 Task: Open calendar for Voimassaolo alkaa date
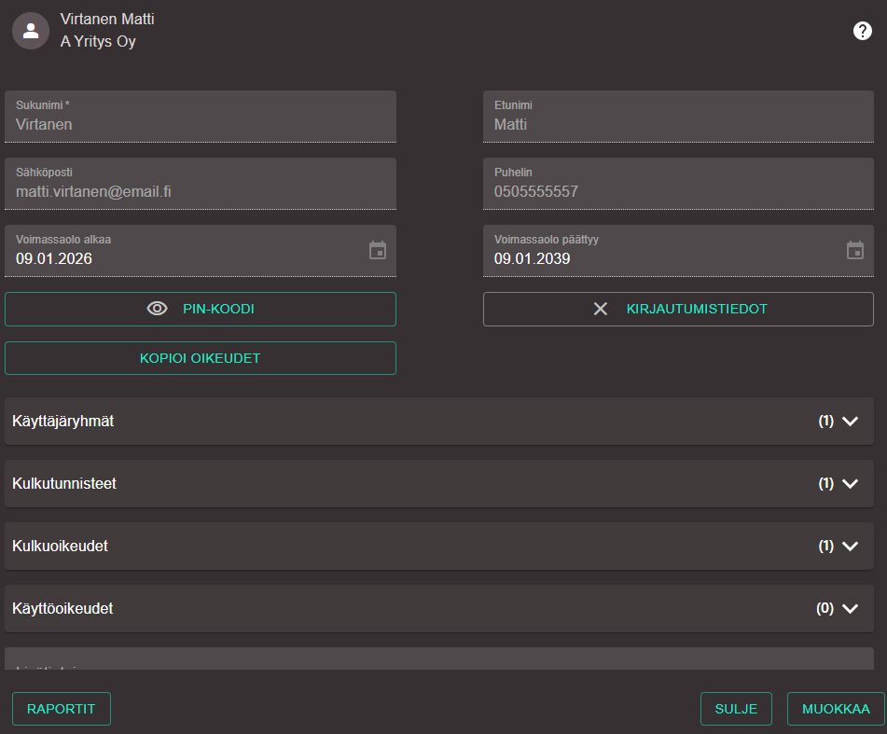pos(378,250)
